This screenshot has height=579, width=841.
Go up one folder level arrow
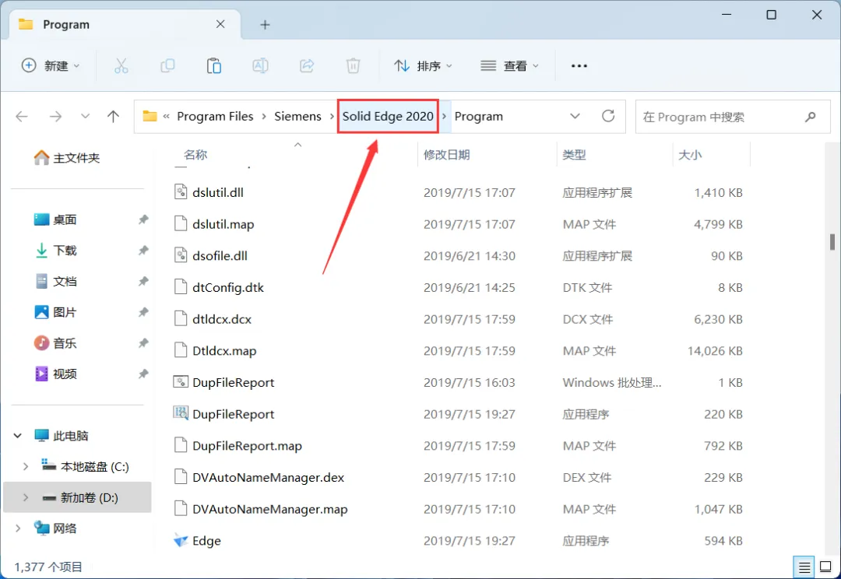[x=113, y=116]
